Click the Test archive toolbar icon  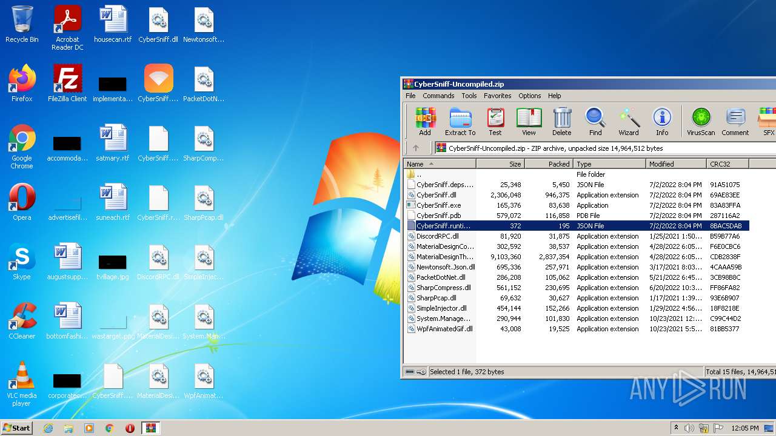pos(495,122)
